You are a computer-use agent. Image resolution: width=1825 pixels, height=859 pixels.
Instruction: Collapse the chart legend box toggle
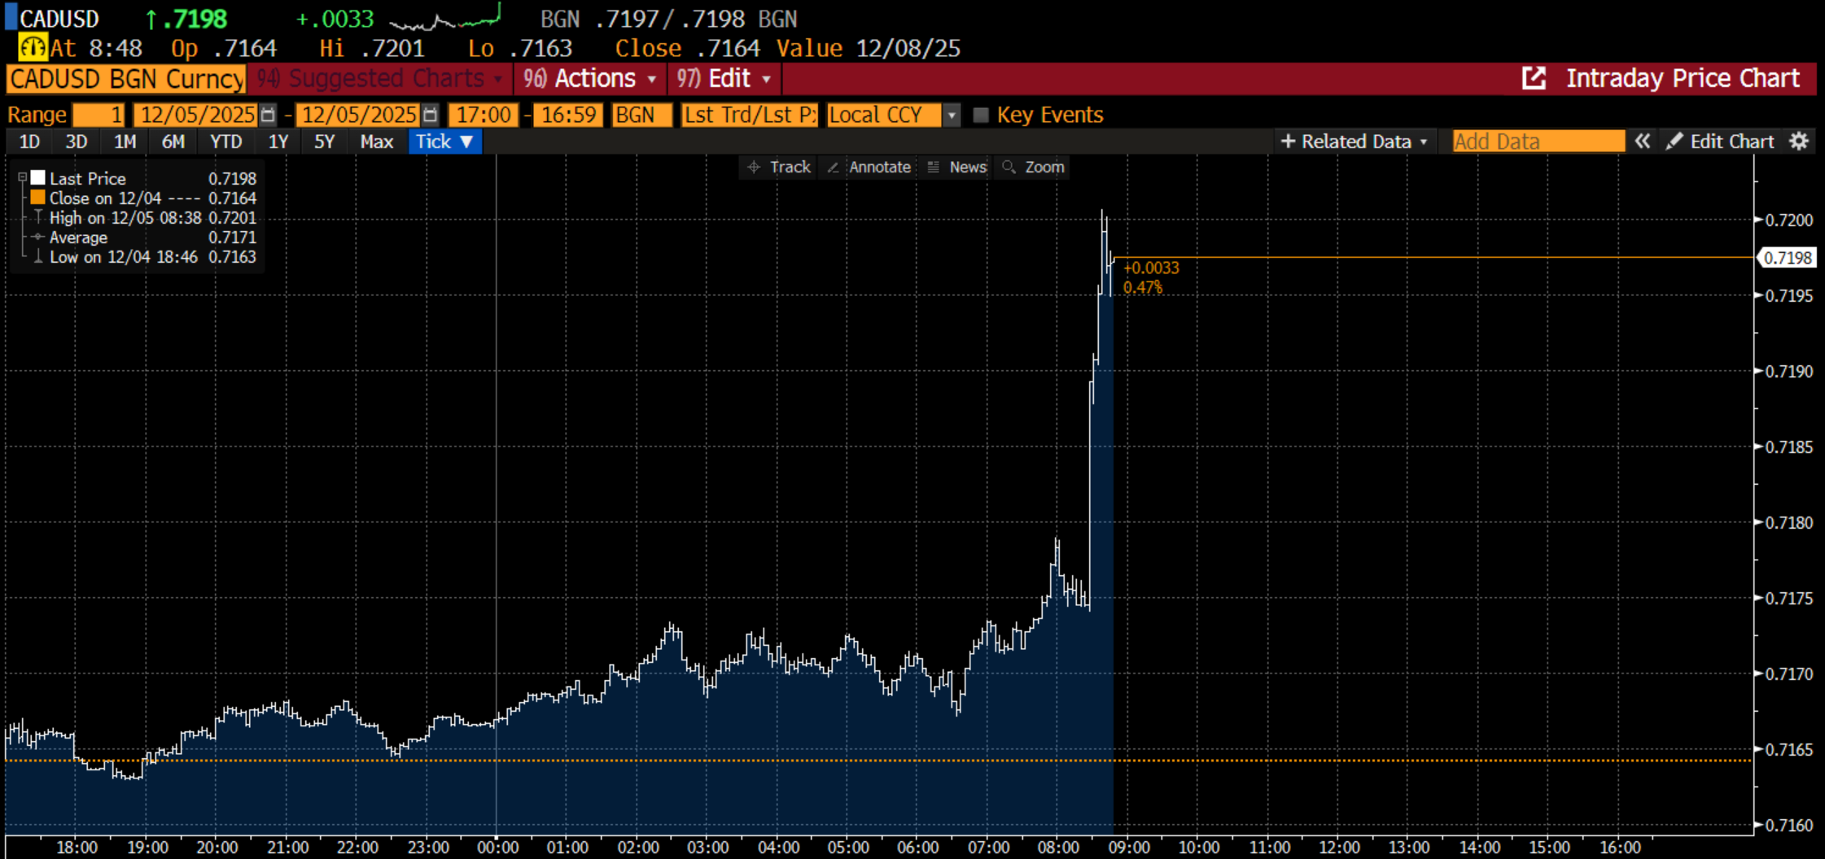[x=23, y=177]
